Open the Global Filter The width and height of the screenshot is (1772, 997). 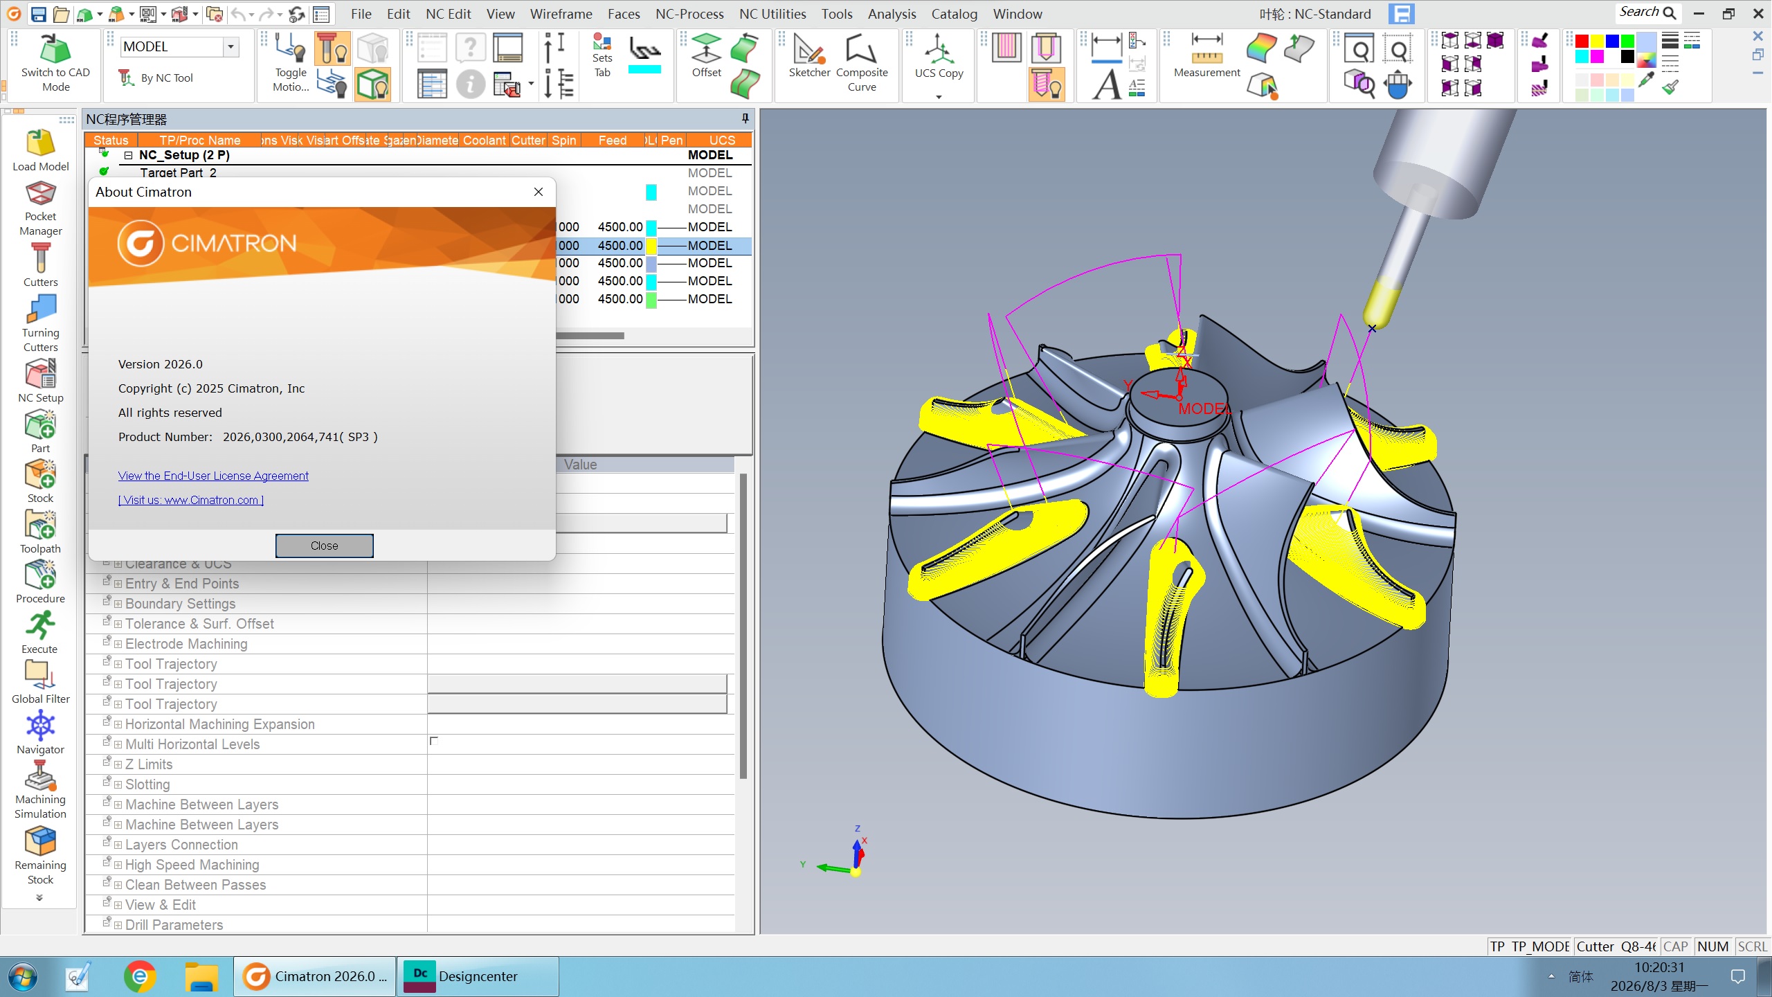coord(40,682)
